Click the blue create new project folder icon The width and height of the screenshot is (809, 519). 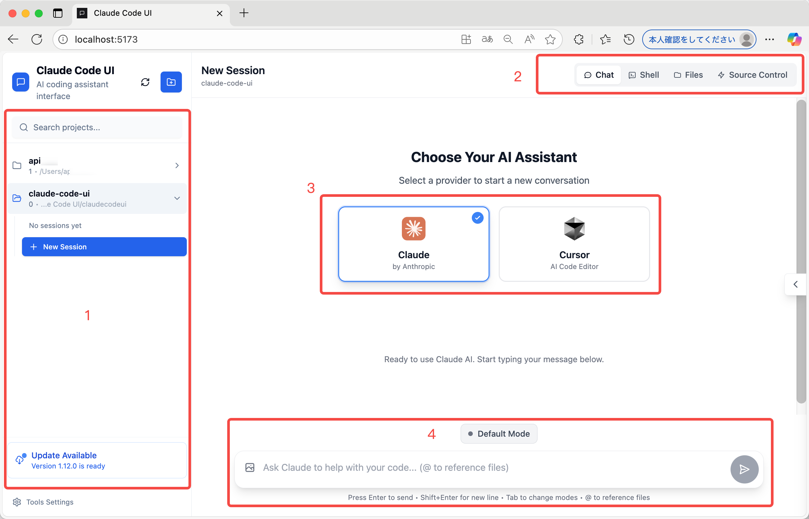click(171, 82)
